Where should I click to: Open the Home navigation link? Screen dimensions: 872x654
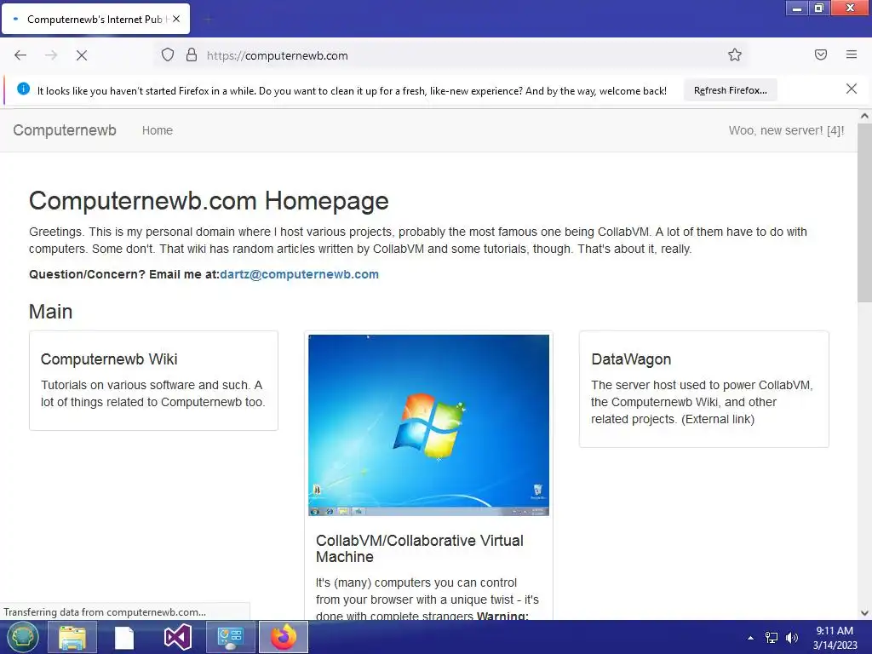pos(158,130)
